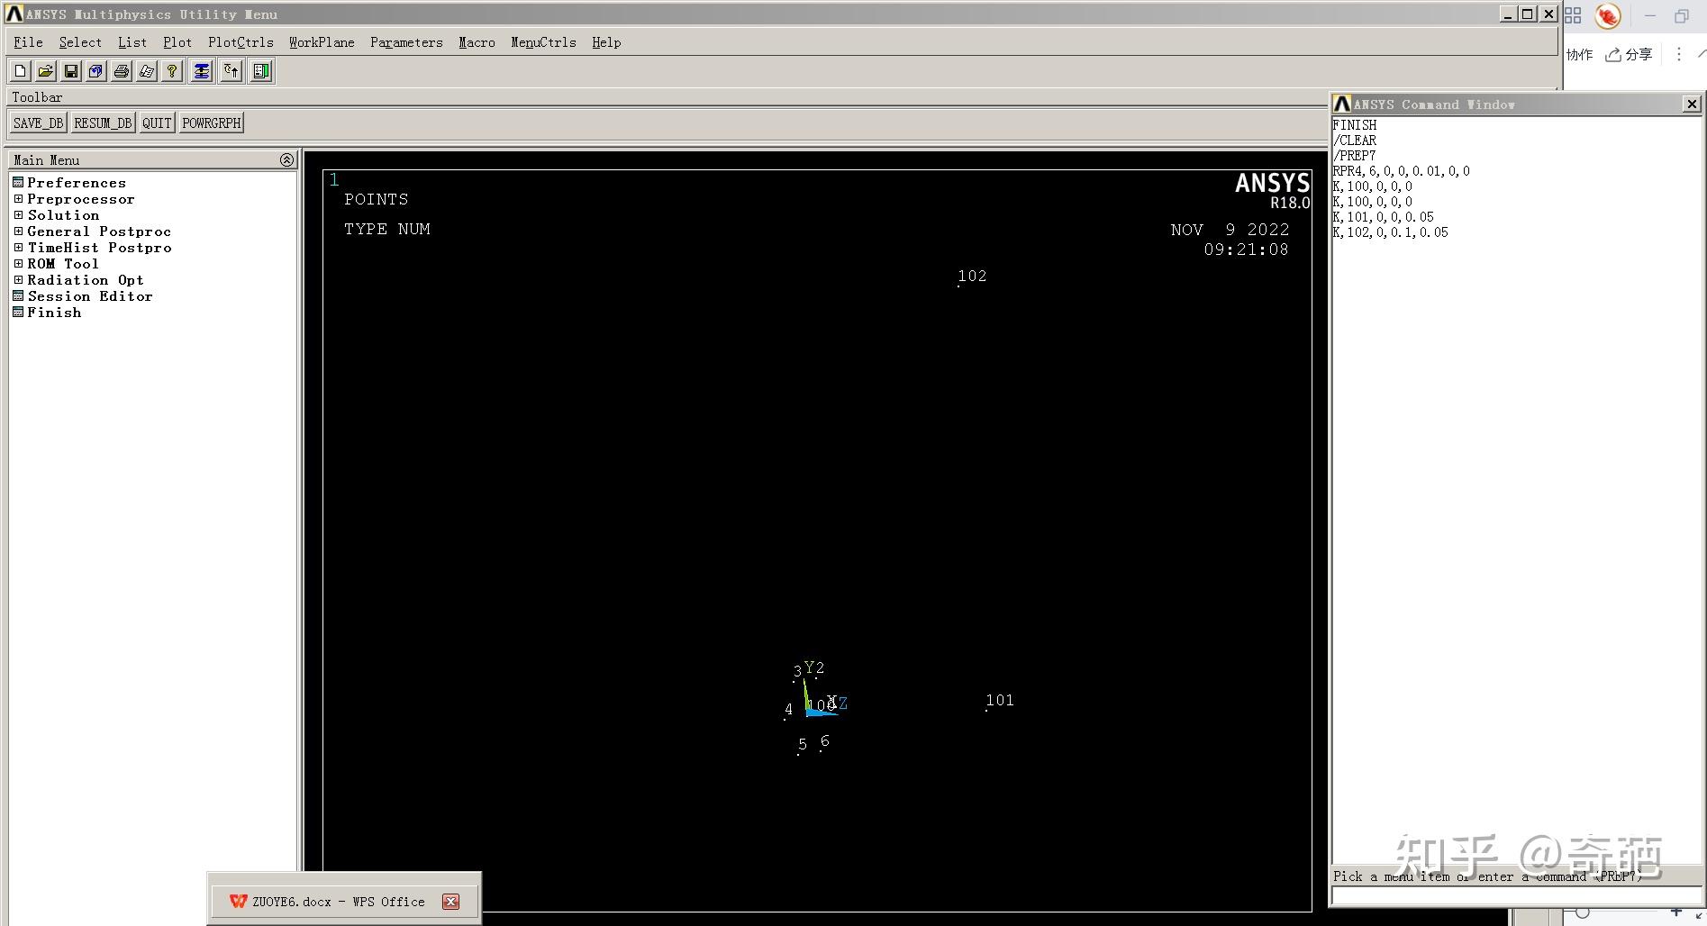Click the RESUM_DB toolbar button
This screenshot has width=1707, height=926.
103,123
